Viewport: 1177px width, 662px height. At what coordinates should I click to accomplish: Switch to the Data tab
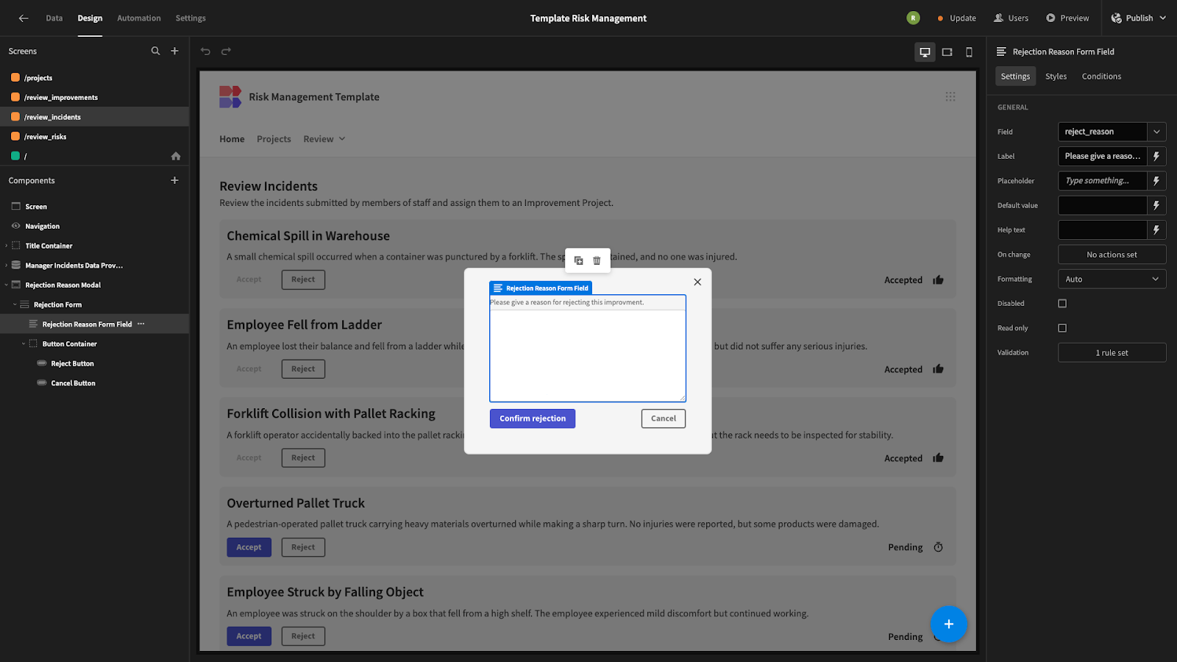point(54,18)
